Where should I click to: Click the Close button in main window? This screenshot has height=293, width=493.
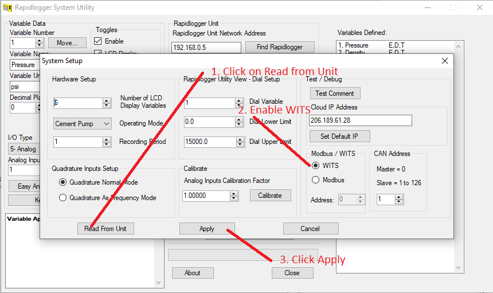click(292, 273)
